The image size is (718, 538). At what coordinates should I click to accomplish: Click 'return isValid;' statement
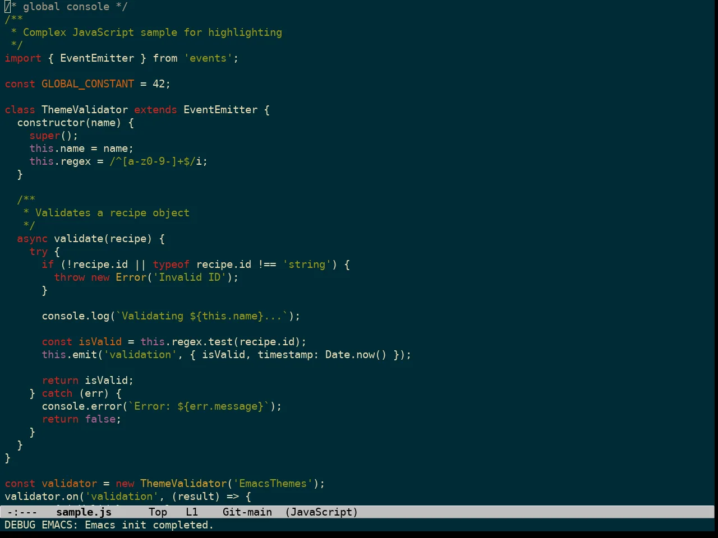pos(88,381)
